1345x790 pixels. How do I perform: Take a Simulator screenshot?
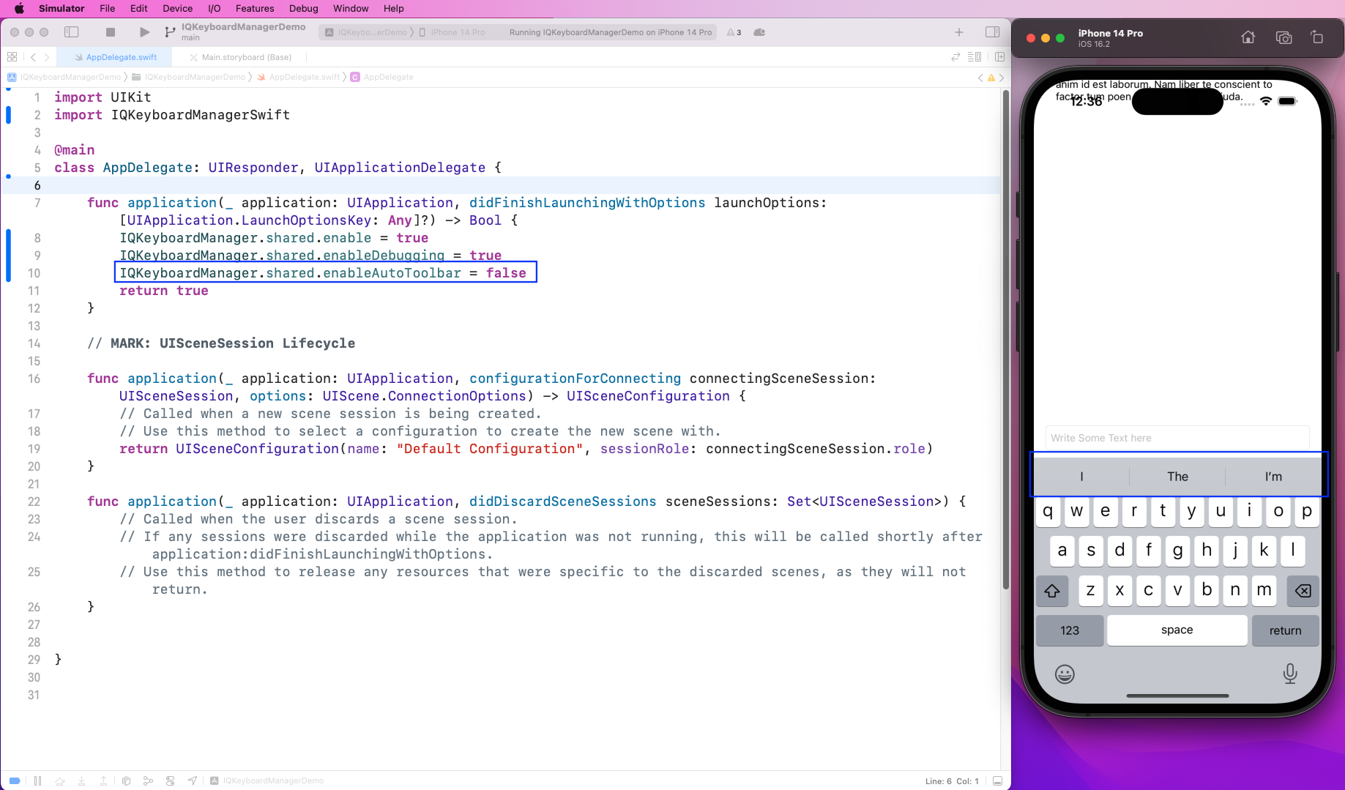1283,37
